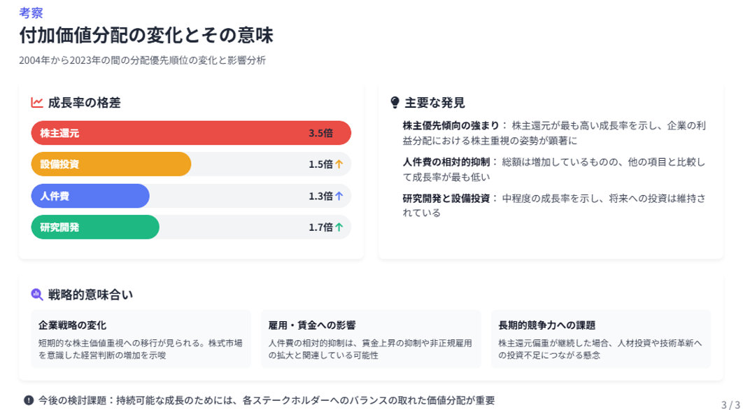Click the lightbulb icon beside 主要な発見
Image resolution: width=743 pixels, height=410 pixels.
[395, 102]
